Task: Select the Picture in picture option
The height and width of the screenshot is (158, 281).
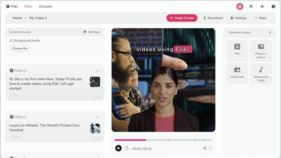Action: tap(261, 50)
